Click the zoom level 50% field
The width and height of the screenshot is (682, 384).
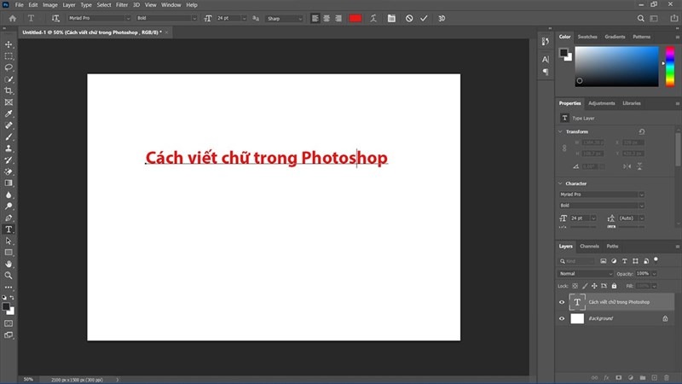click(28, 380)
